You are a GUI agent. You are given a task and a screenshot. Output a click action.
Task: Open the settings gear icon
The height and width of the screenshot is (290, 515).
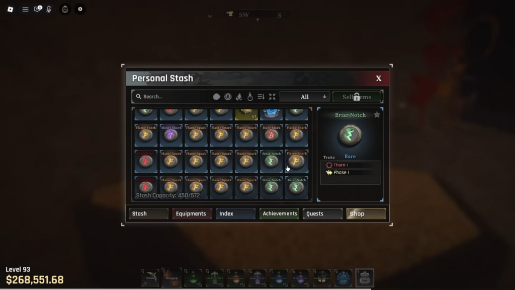80,9
